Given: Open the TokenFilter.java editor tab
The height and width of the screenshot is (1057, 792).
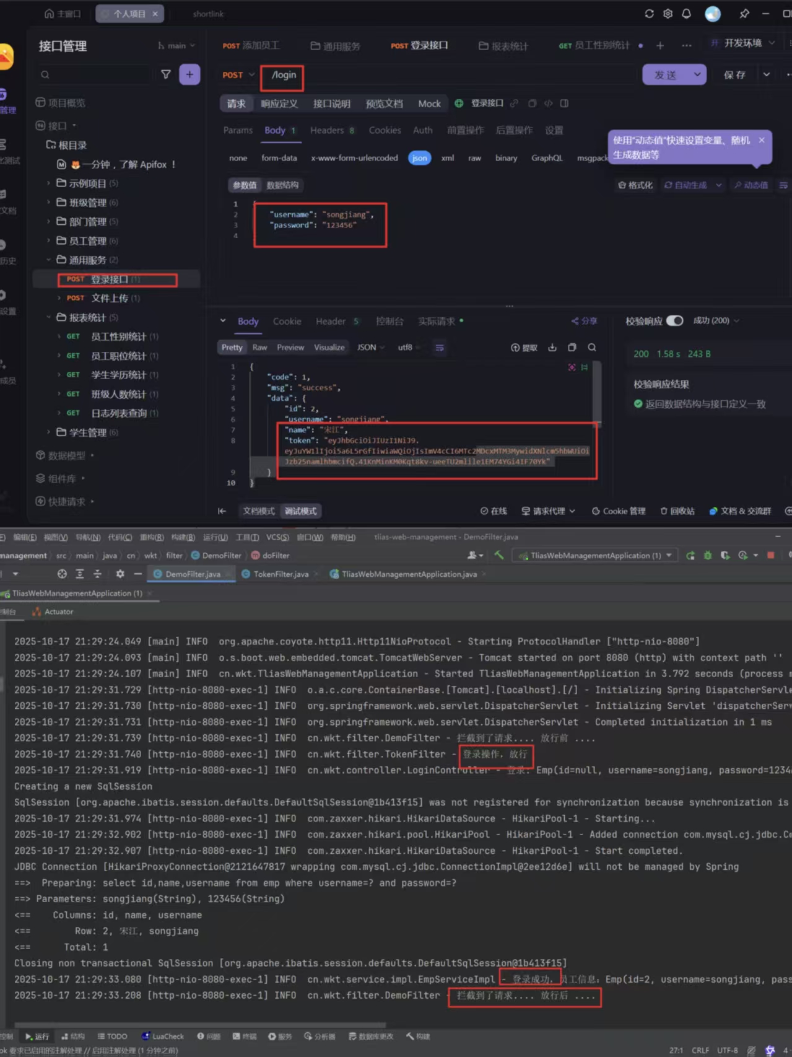Looking at the screenshot, I should point(281,574).
